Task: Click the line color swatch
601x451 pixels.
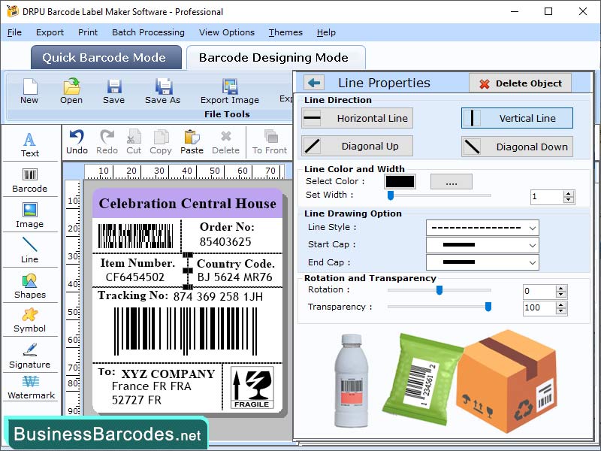Action: coord(400,181)
